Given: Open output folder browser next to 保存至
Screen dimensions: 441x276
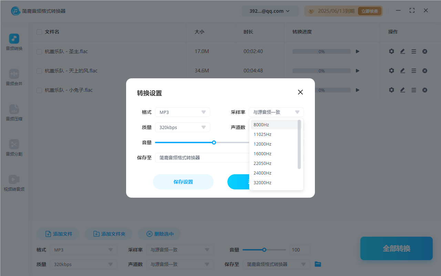Looking at the screenshot, I should click(x=318, y=264).
